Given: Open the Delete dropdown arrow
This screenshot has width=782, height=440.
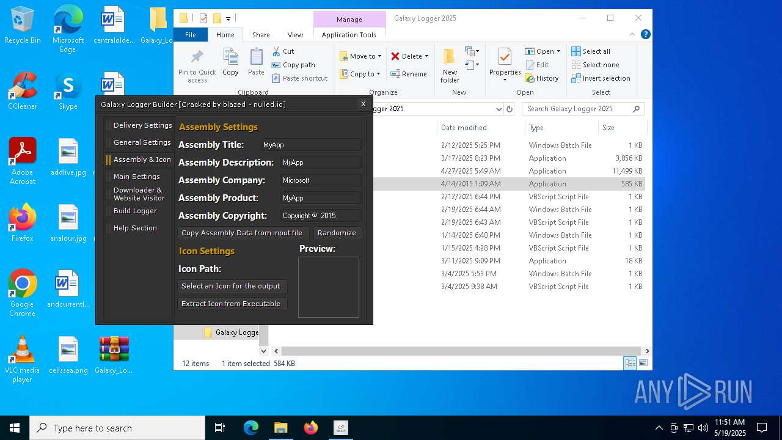Looking at the screenshot, I should pyautogui.click(x=426, y=56).
